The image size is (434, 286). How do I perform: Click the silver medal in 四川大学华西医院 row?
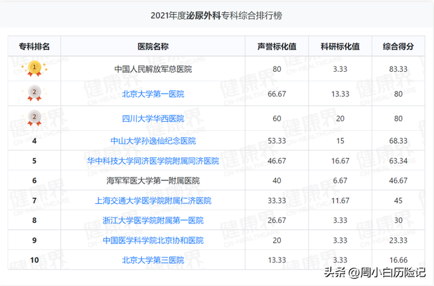(35, 117)
